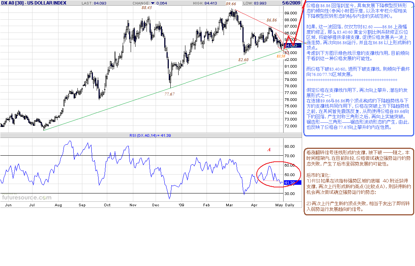Select the LOW: 83.993 header value
Screen dimensions: 415x266
255,3
